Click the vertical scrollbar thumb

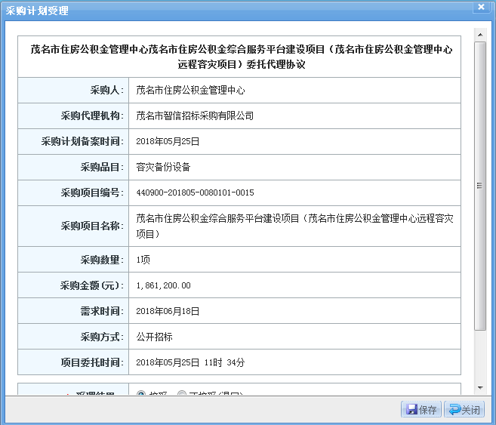479,185
